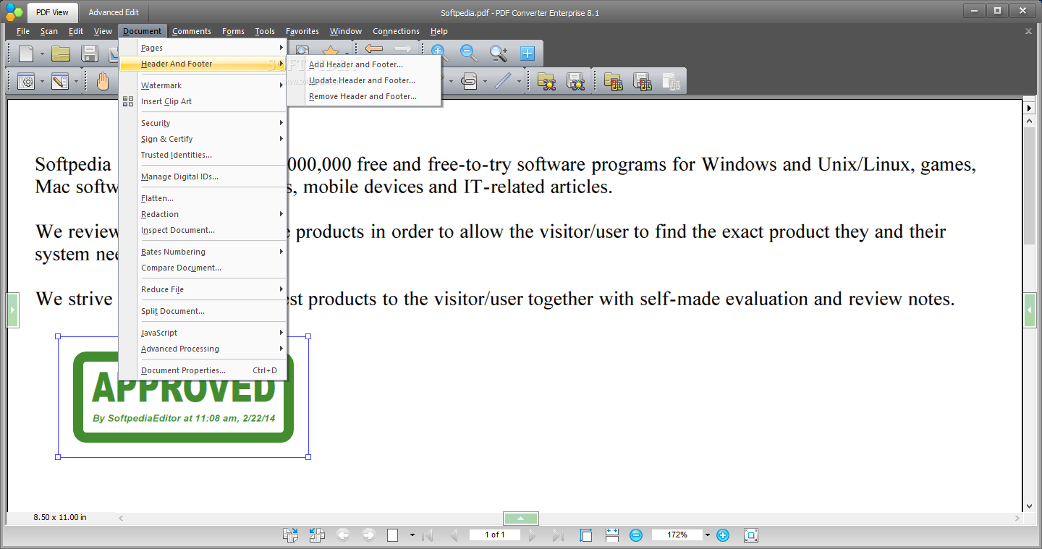Click the Zoom In magnifier icon
The width and height of the screenshot is (1042, 549).
point(439,53)
